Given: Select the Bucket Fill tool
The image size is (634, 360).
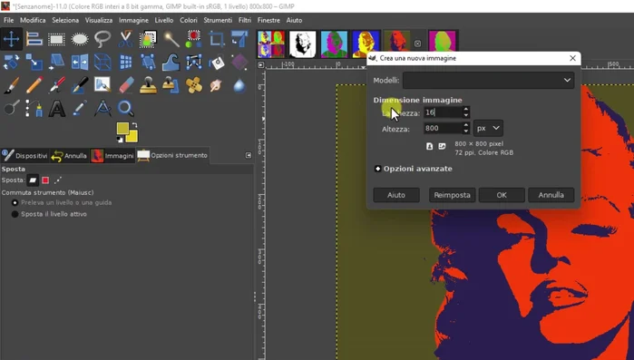Looking at the screenshot, I should (217, 63).
